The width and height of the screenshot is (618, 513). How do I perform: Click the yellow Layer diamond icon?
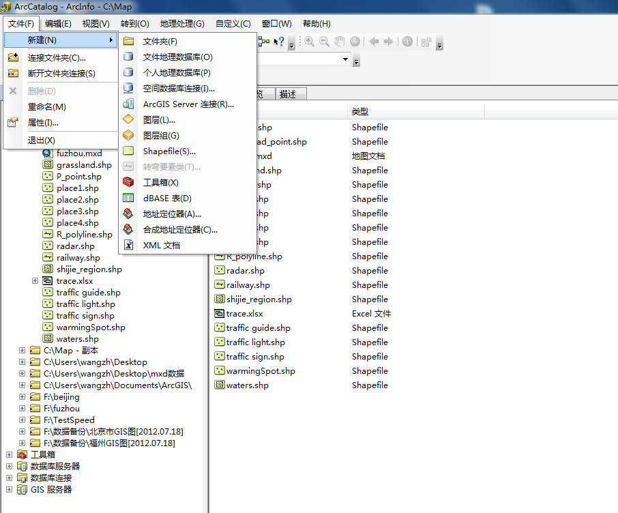click(128, 119)
